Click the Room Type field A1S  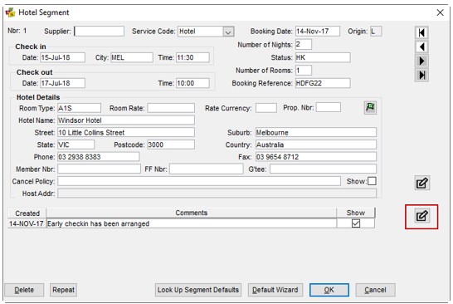pos(79,108)
